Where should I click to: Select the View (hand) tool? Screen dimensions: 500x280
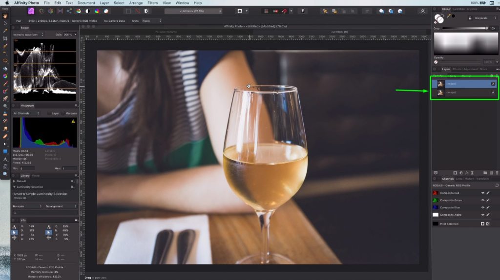pos(5,16)
